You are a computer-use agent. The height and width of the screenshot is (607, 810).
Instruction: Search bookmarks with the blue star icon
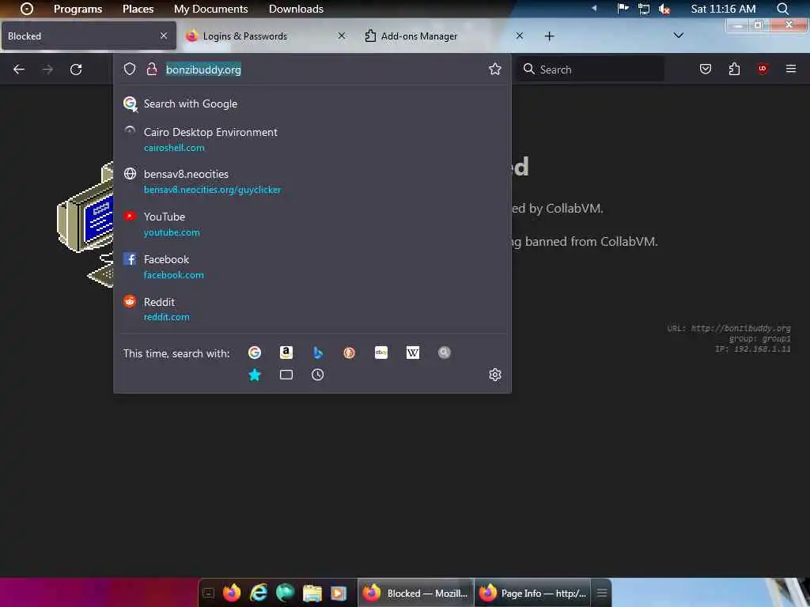coord(255,375)
